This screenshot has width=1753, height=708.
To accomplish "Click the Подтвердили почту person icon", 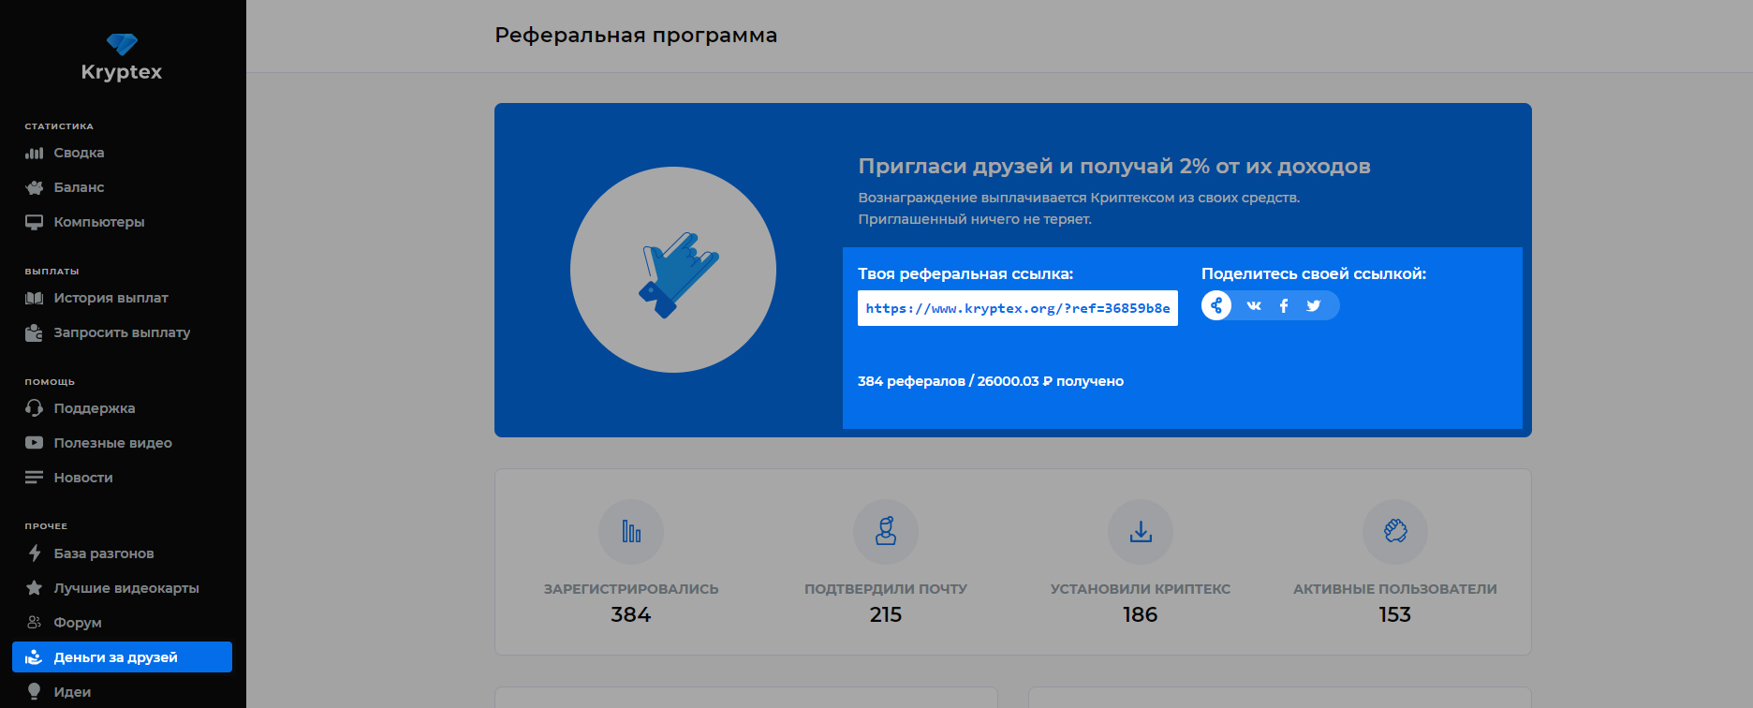I will pyautogui.click(x=886, y=532).
